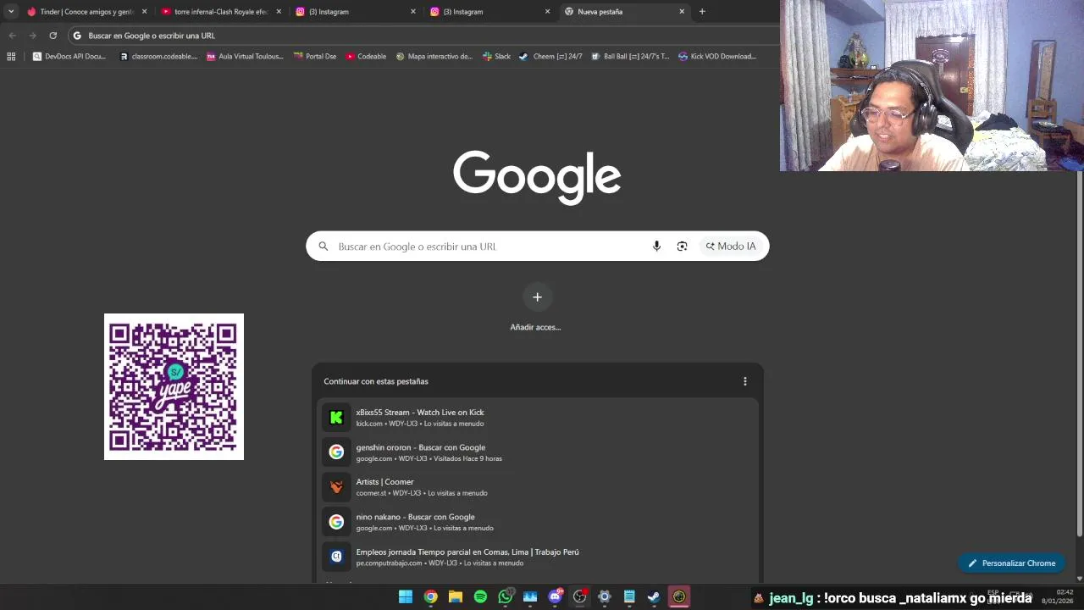Click the Coomer icon beside Artists entry
The height and width of the screenshot is (610, 1084).
pos(336,487)
